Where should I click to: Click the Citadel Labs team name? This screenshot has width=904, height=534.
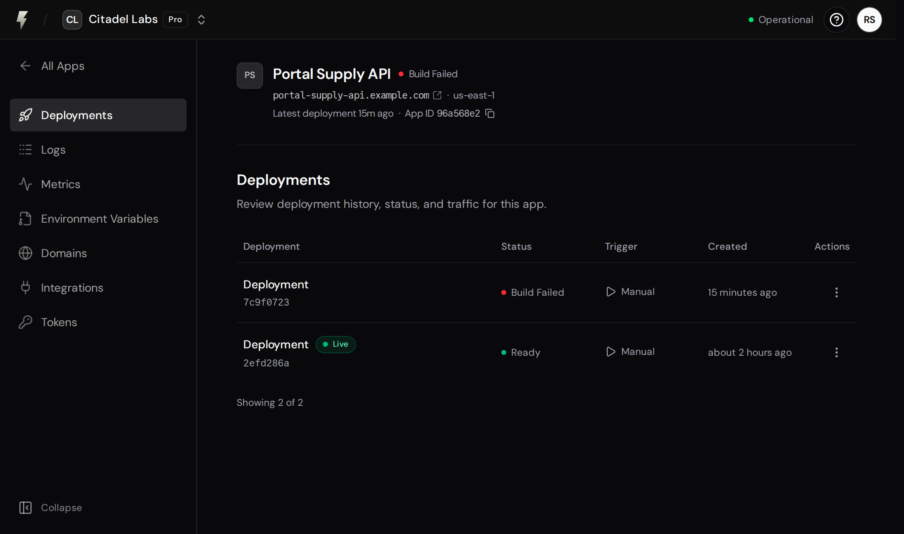tap(123, 19)
